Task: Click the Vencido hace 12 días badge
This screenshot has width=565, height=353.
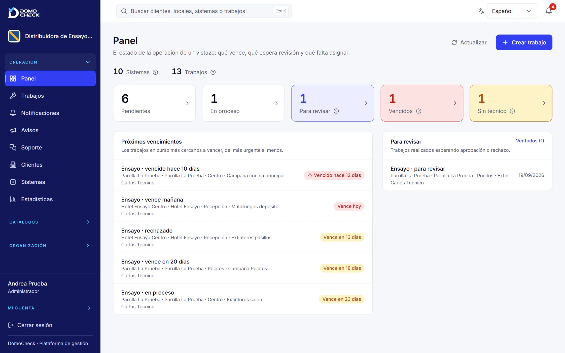Action: 334,175
